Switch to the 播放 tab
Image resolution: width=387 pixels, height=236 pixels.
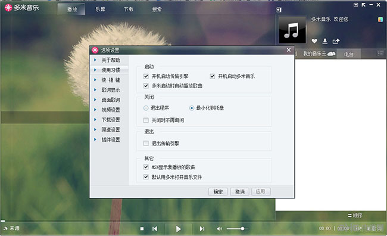click(71, 10)
